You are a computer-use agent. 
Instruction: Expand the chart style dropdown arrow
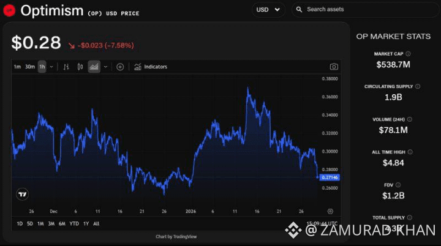coord(105,67)
